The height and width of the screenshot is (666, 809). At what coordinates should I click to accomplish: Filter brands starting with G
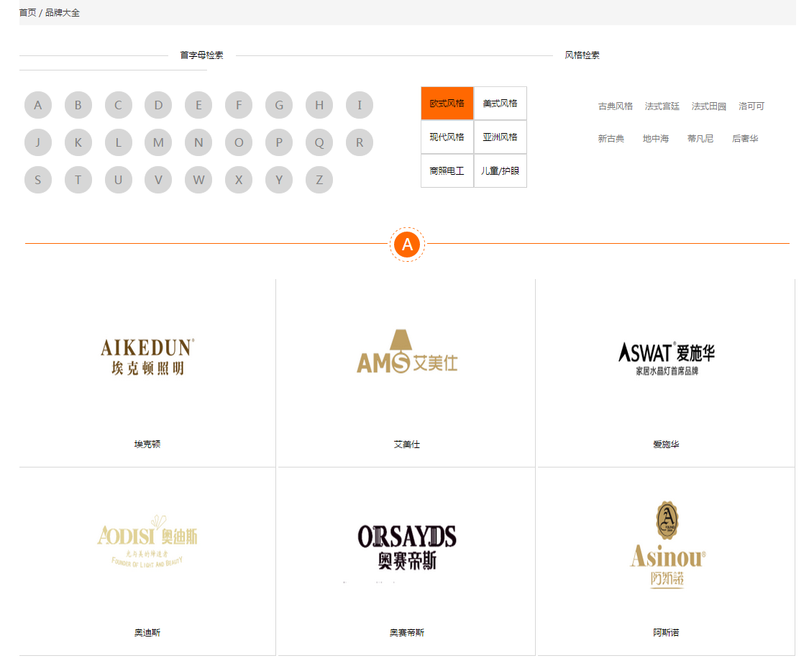(x=279, y=105)
